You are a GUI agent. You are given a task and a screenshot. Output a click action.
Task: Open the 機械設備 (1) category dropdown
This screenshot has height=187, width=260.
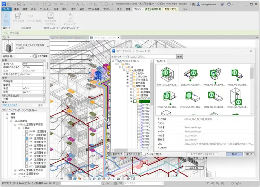click(31, 56)
